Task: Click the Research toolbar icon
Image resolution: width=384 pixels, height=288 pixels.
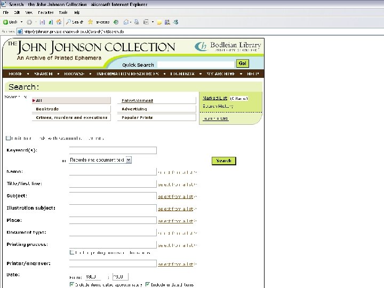Action: (x=167, y=22)
